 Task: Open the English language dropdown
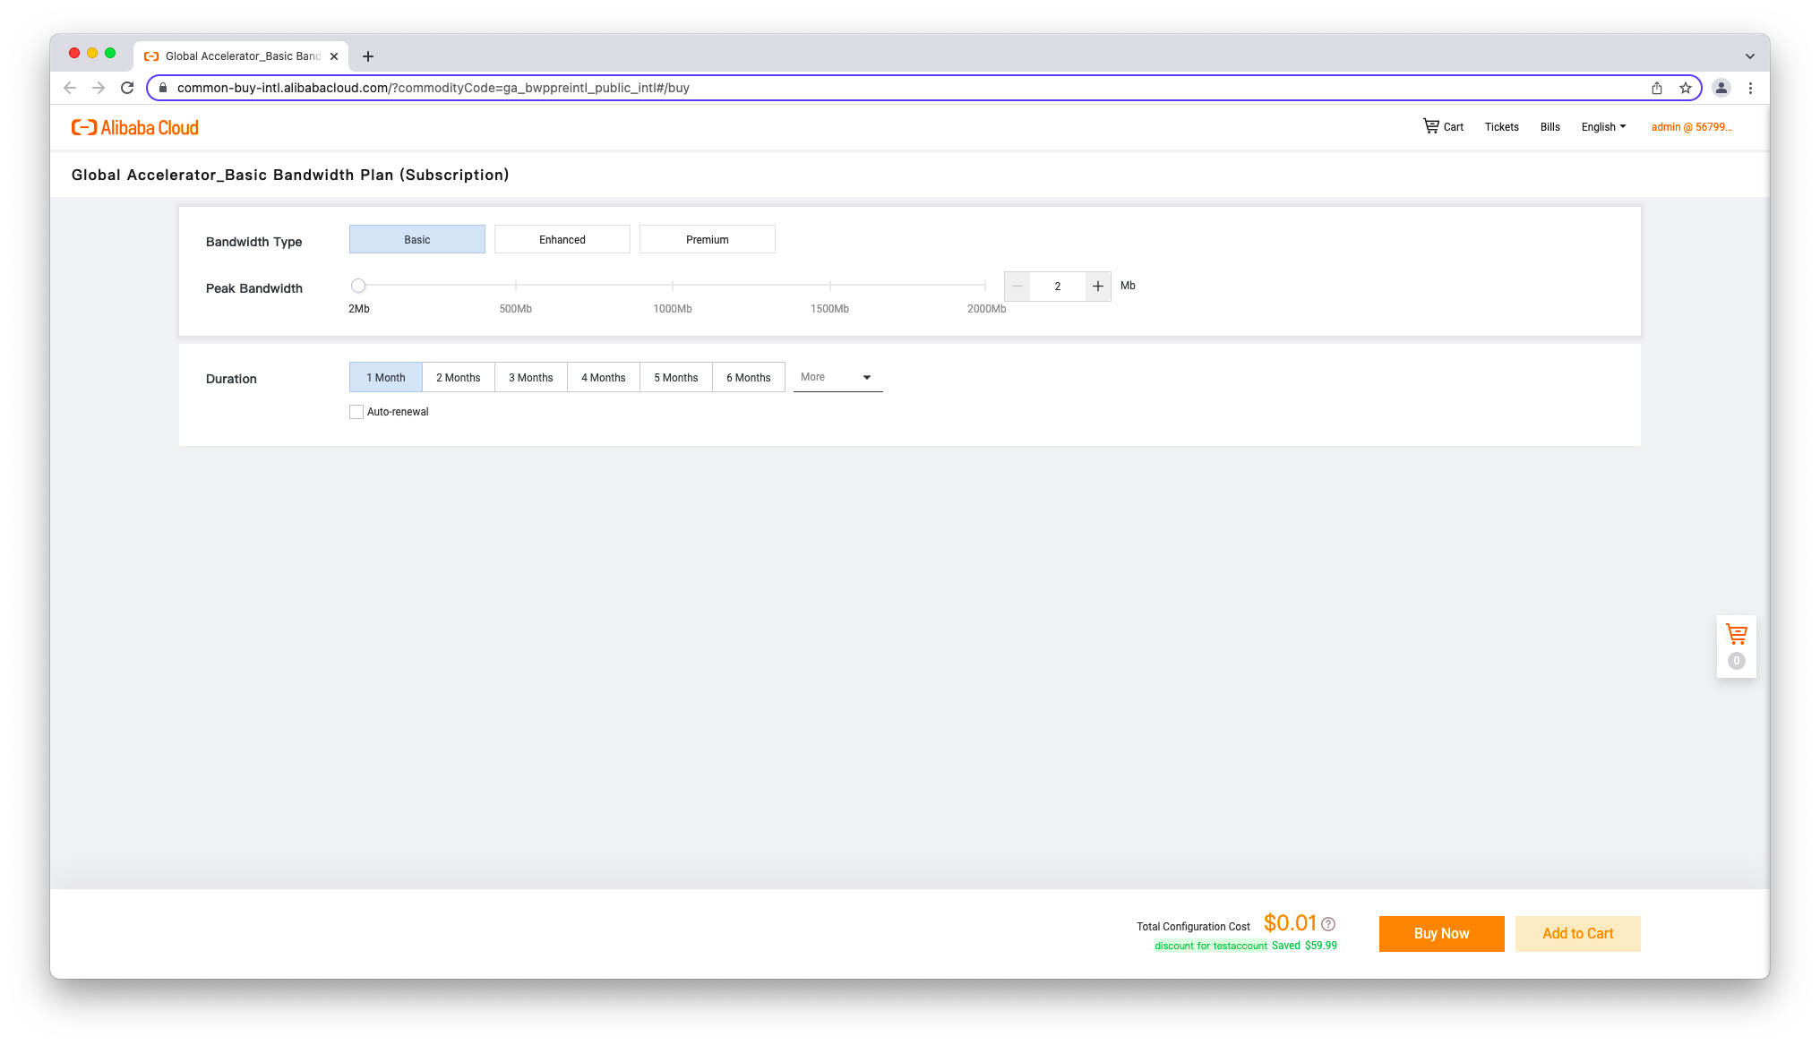1603,127
